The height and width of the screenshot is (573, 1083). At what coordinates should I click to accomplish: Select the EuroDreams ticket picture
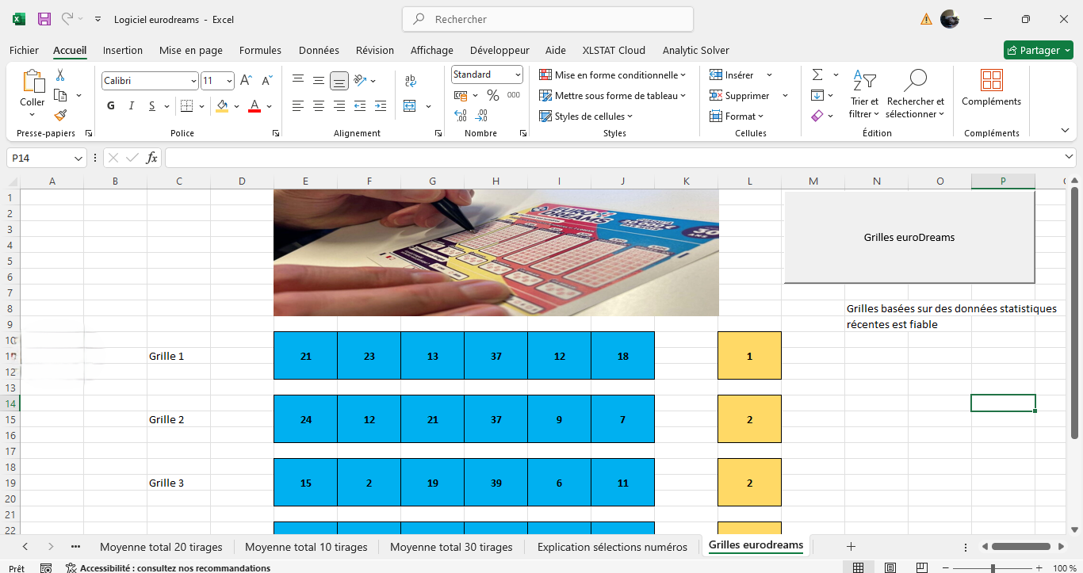496,253
